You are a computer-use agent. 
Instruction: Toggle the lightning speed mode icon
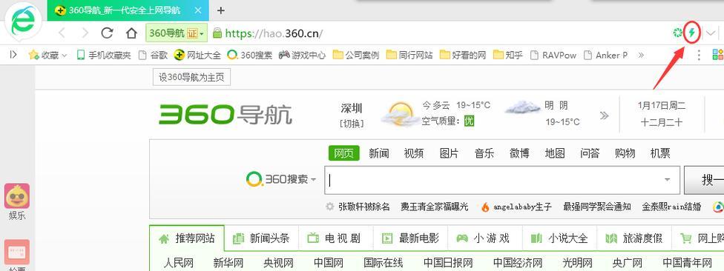[x=691, y=33]
